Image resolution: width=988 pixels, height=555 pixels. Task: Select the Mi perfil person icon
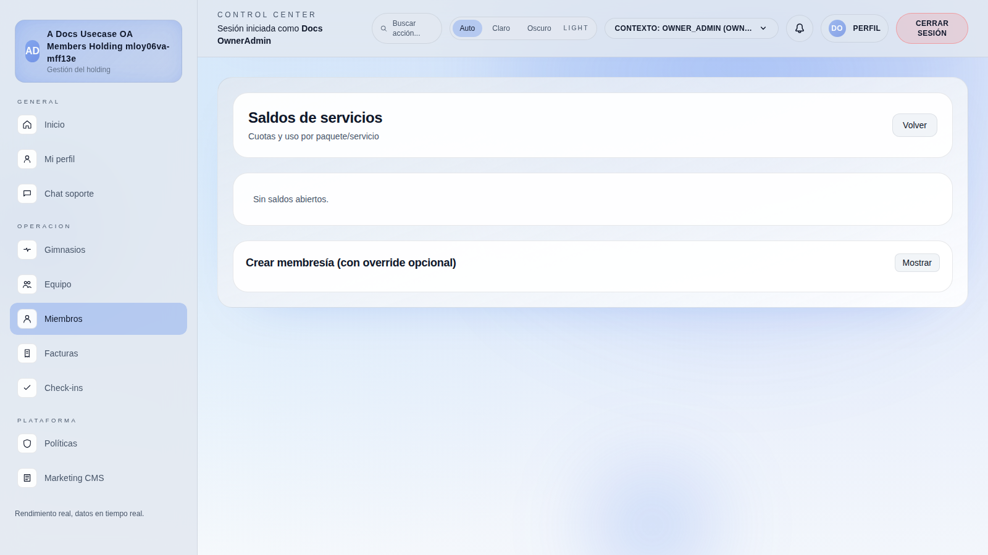27,159
